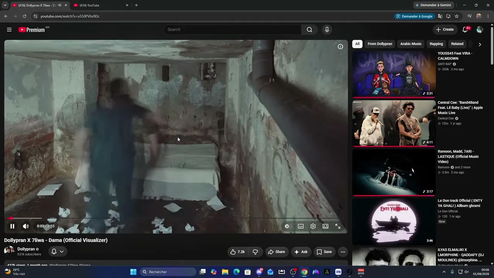494x278 pixels.
Task: Start voice search with the microphone
Action: 327,30
